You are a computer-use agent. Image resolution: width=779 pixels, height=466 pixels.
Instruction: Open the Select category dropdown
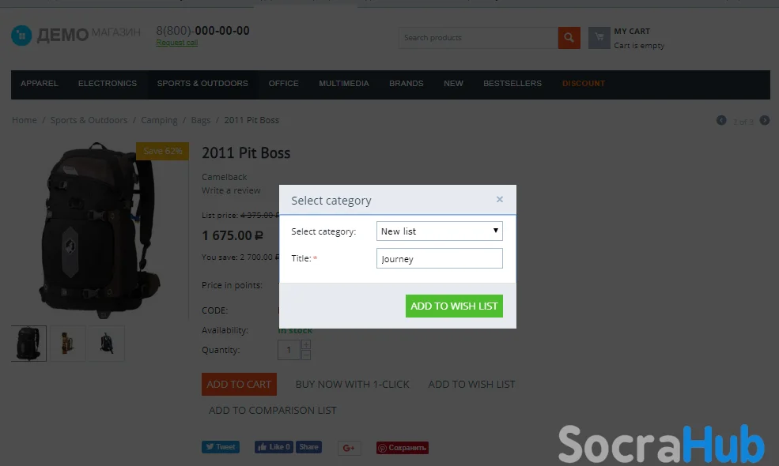point(440,231)
